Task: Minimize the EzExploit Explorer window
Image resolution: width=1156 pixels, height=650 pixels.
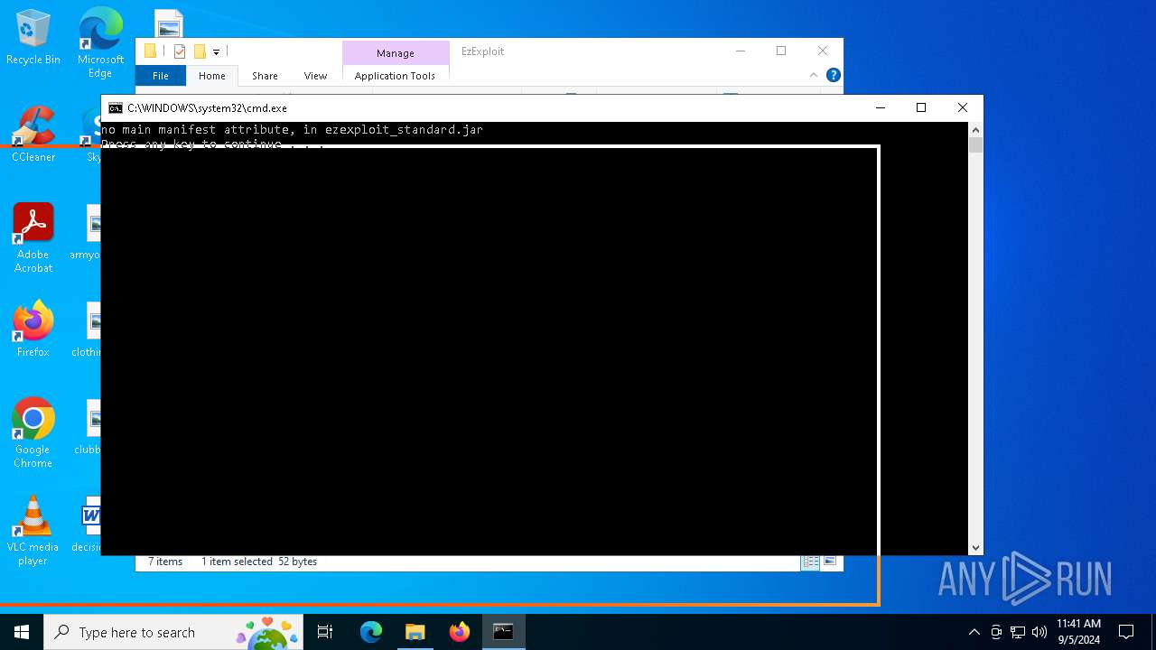Action: (741, 51)
